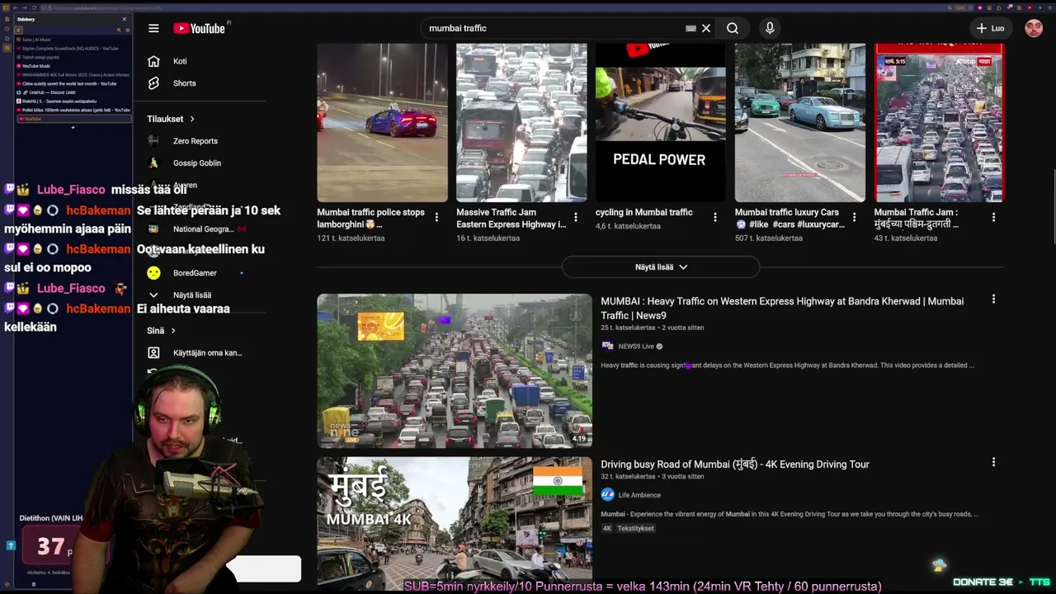Open the more menu for the NEWS9 video
Image resolution: width=1056 pixels, height=594 pixels.
tap(993, 299)
